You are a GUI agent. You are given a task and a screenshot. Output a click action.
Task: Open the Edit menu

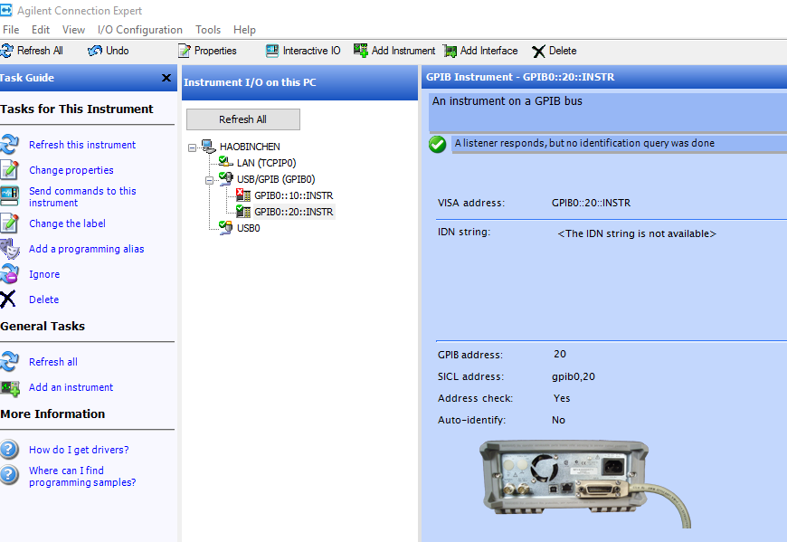coord(41,30)
